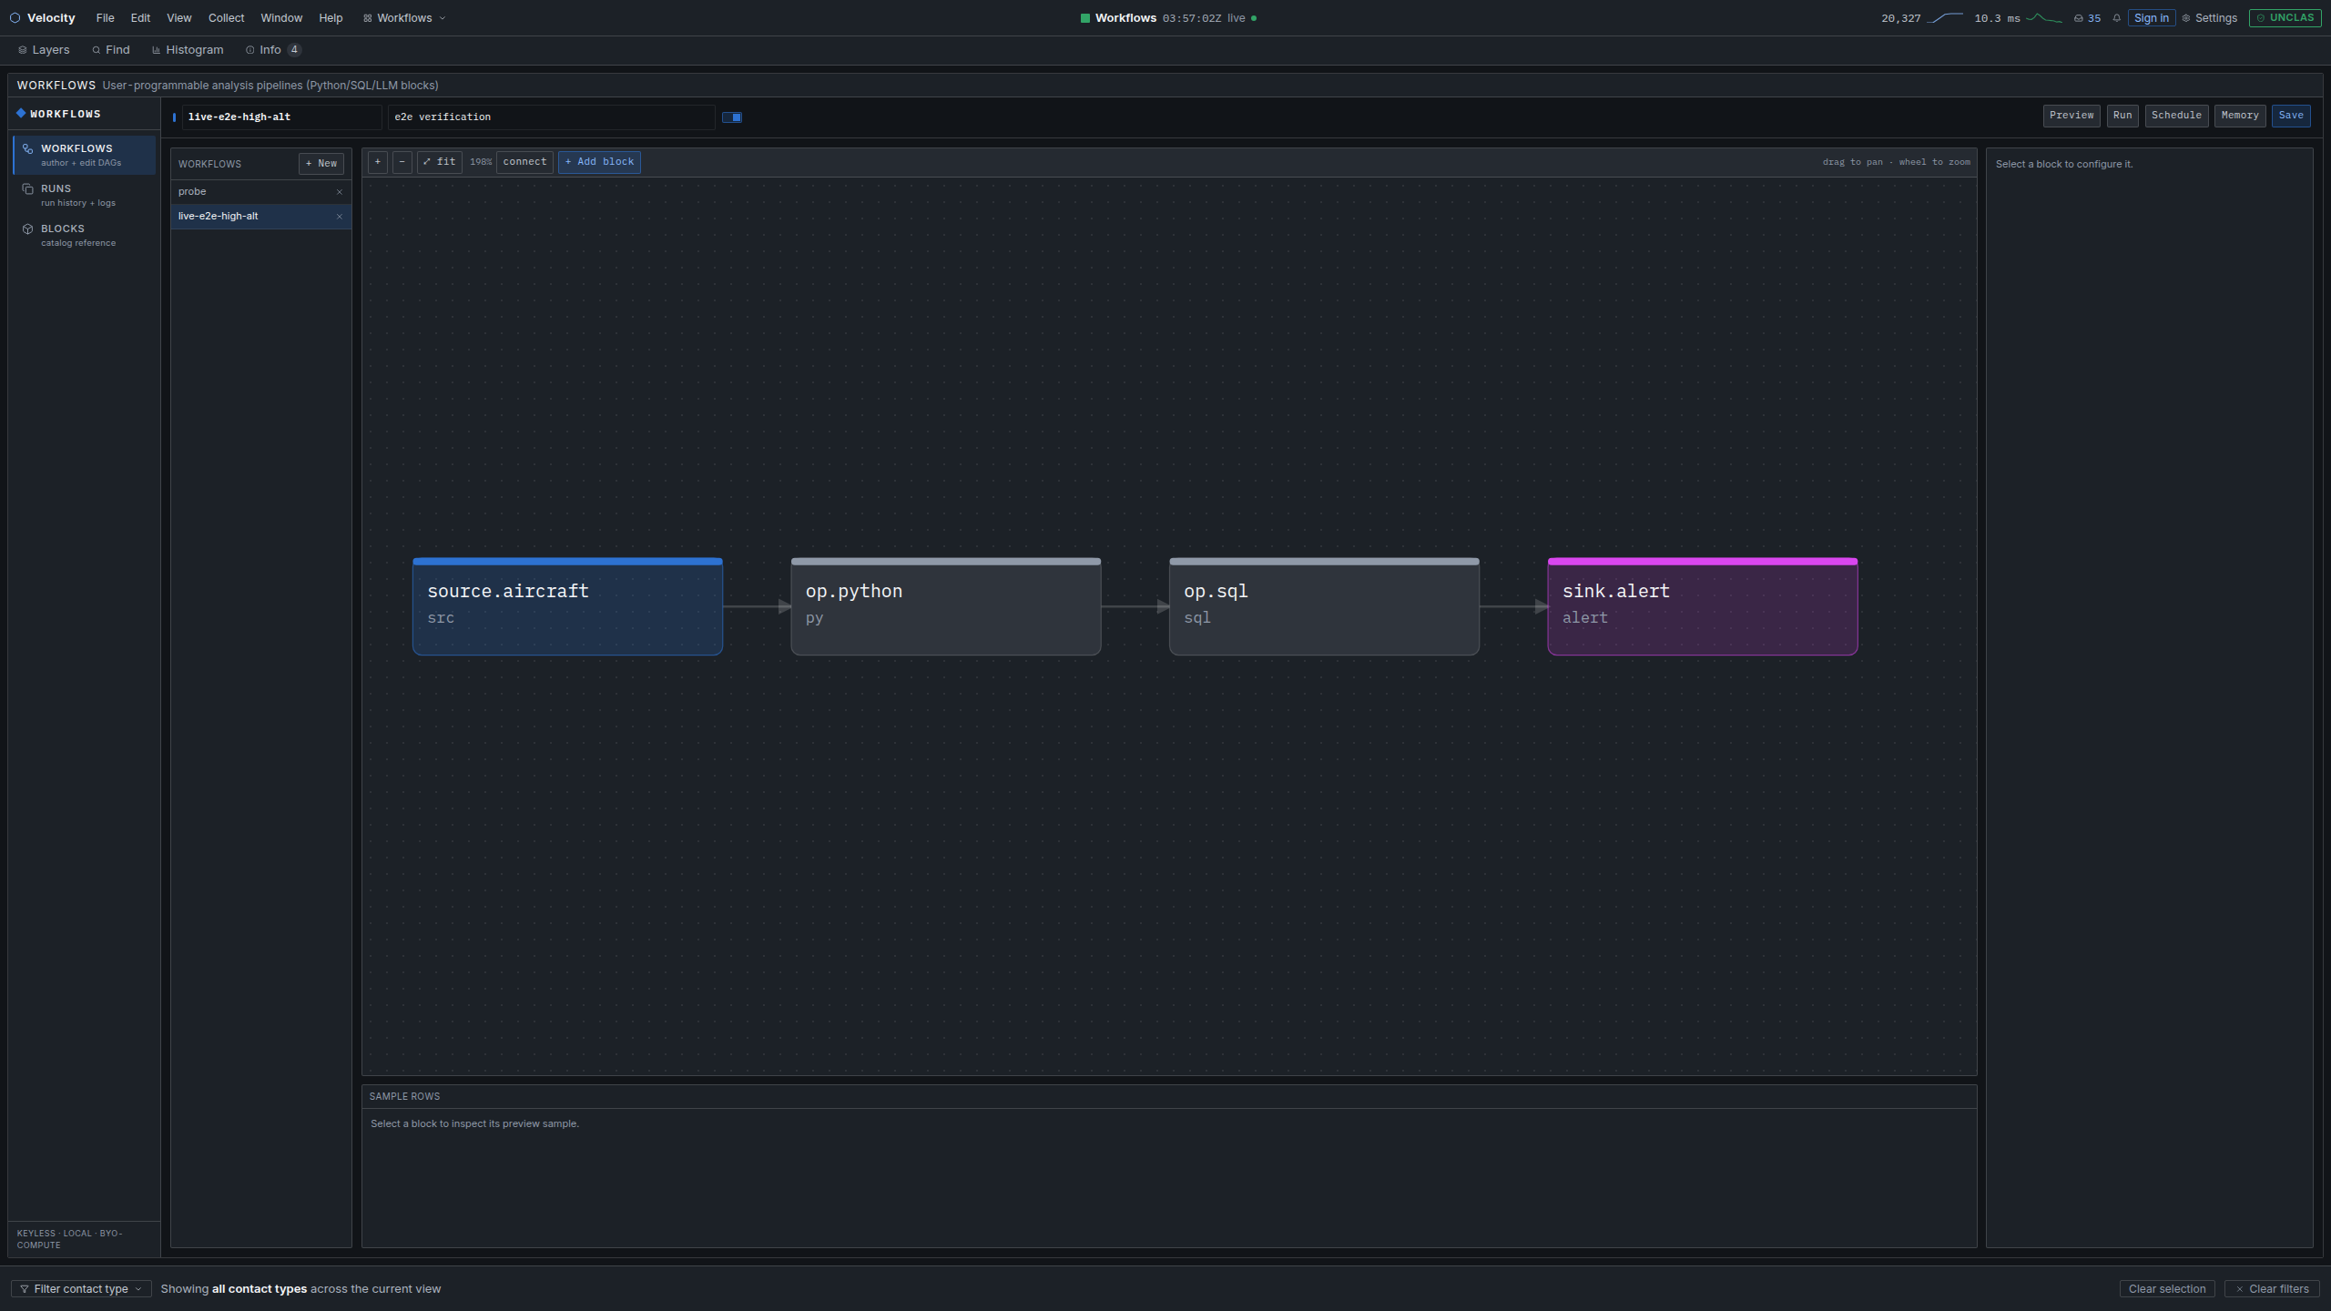
Task: Click the Run button
Action: point(2122,116)
